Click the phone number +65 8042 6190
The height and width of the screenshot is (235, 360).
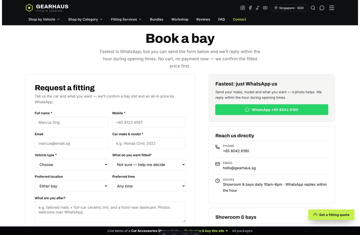pos(236,151)
